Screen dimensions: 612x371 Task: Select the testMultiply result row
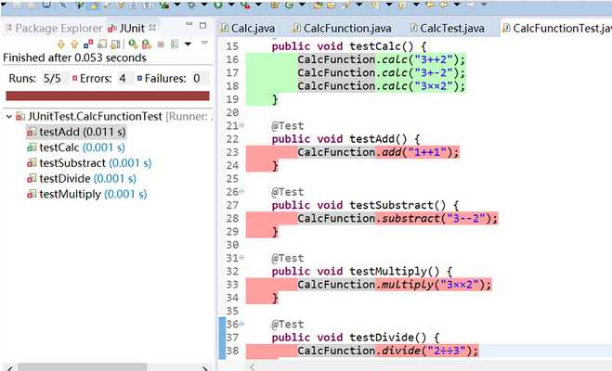tap(86, 194)
